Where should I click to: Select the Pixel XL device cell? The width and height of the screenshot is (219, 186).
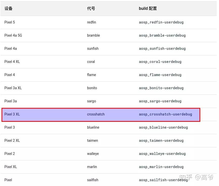(11, 167)
